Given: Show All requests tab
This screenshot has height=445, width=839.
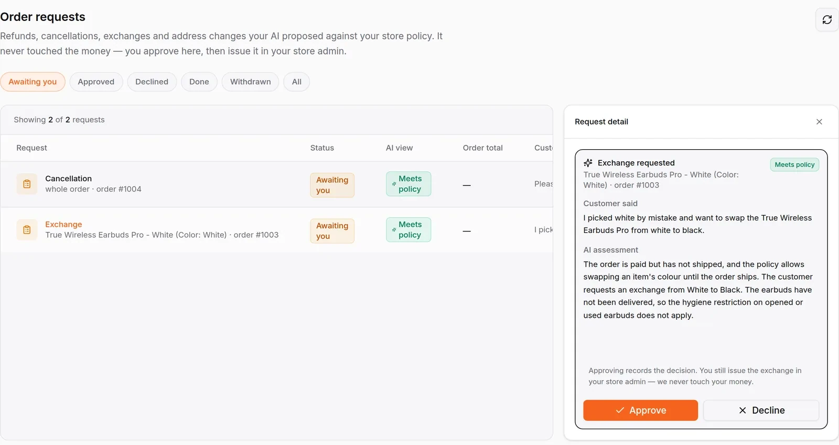Looking at the screenshot, I should coord(297,82).
